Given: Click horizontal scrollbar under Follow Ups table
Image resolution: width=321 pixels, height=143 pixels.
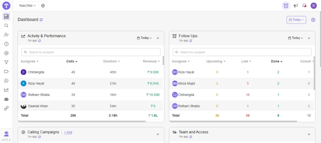Looking at the screenshot, I should click(x=233, y=121).
